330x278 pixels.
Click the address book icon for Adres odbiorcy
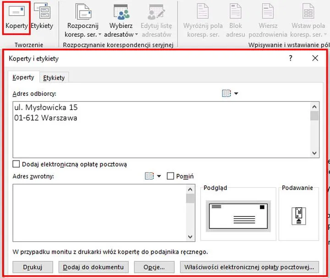coord(226,94)
